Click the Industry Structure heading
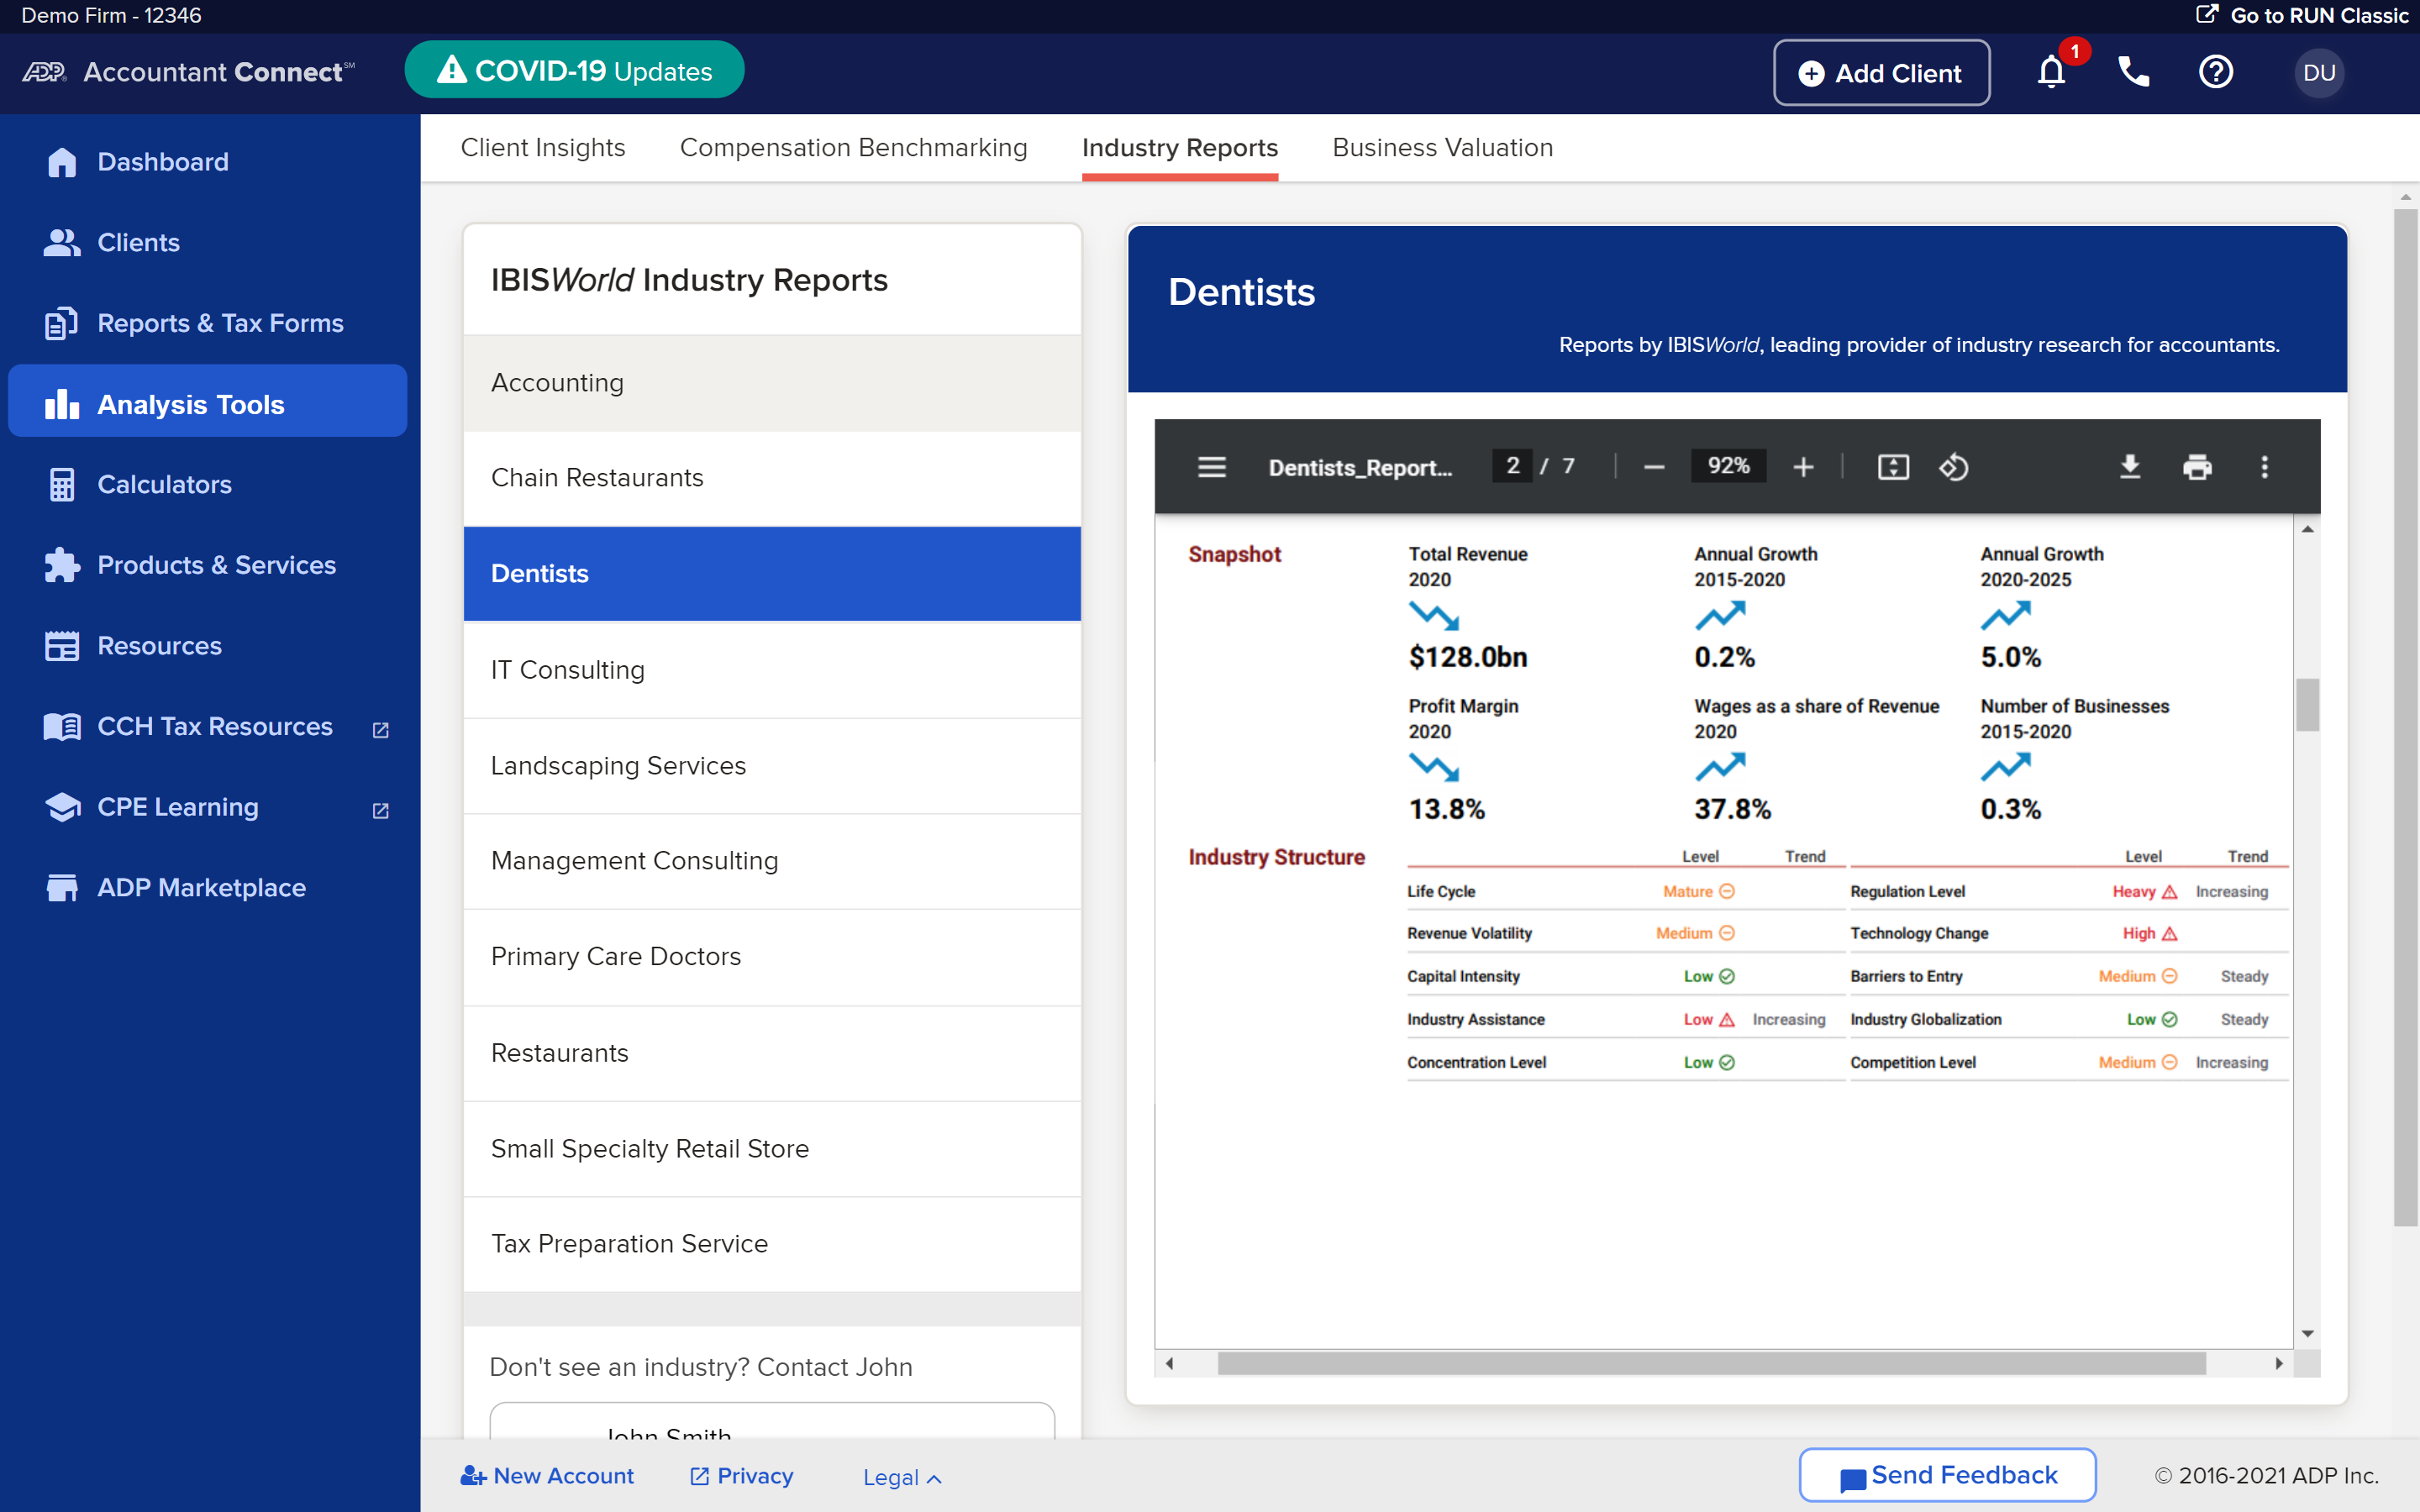Screen dimensions: 2420x1512 coord(1276,857)
